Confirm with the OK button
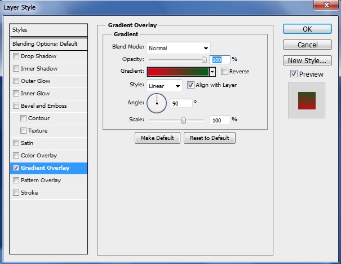The width and height of the screenshot is (341, 264). point(307,29)
